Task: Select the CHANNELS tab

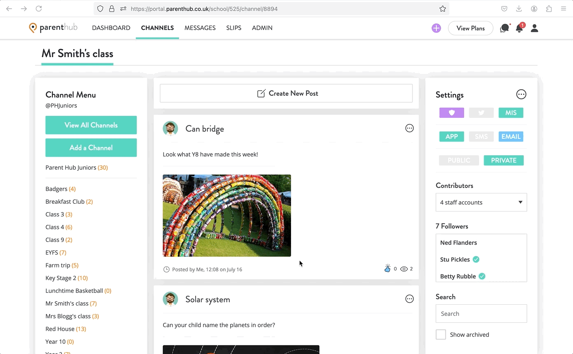Action: click(x=157, y=28)
